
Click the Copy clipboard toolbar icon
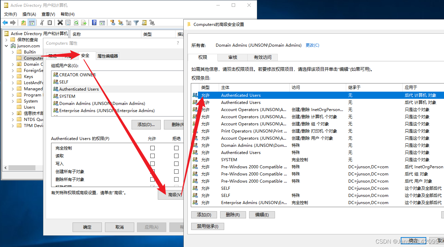[50, 22]
